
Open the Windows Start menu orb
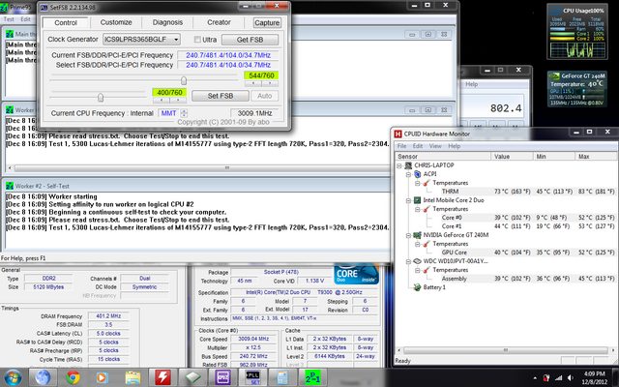click(12, 377)
